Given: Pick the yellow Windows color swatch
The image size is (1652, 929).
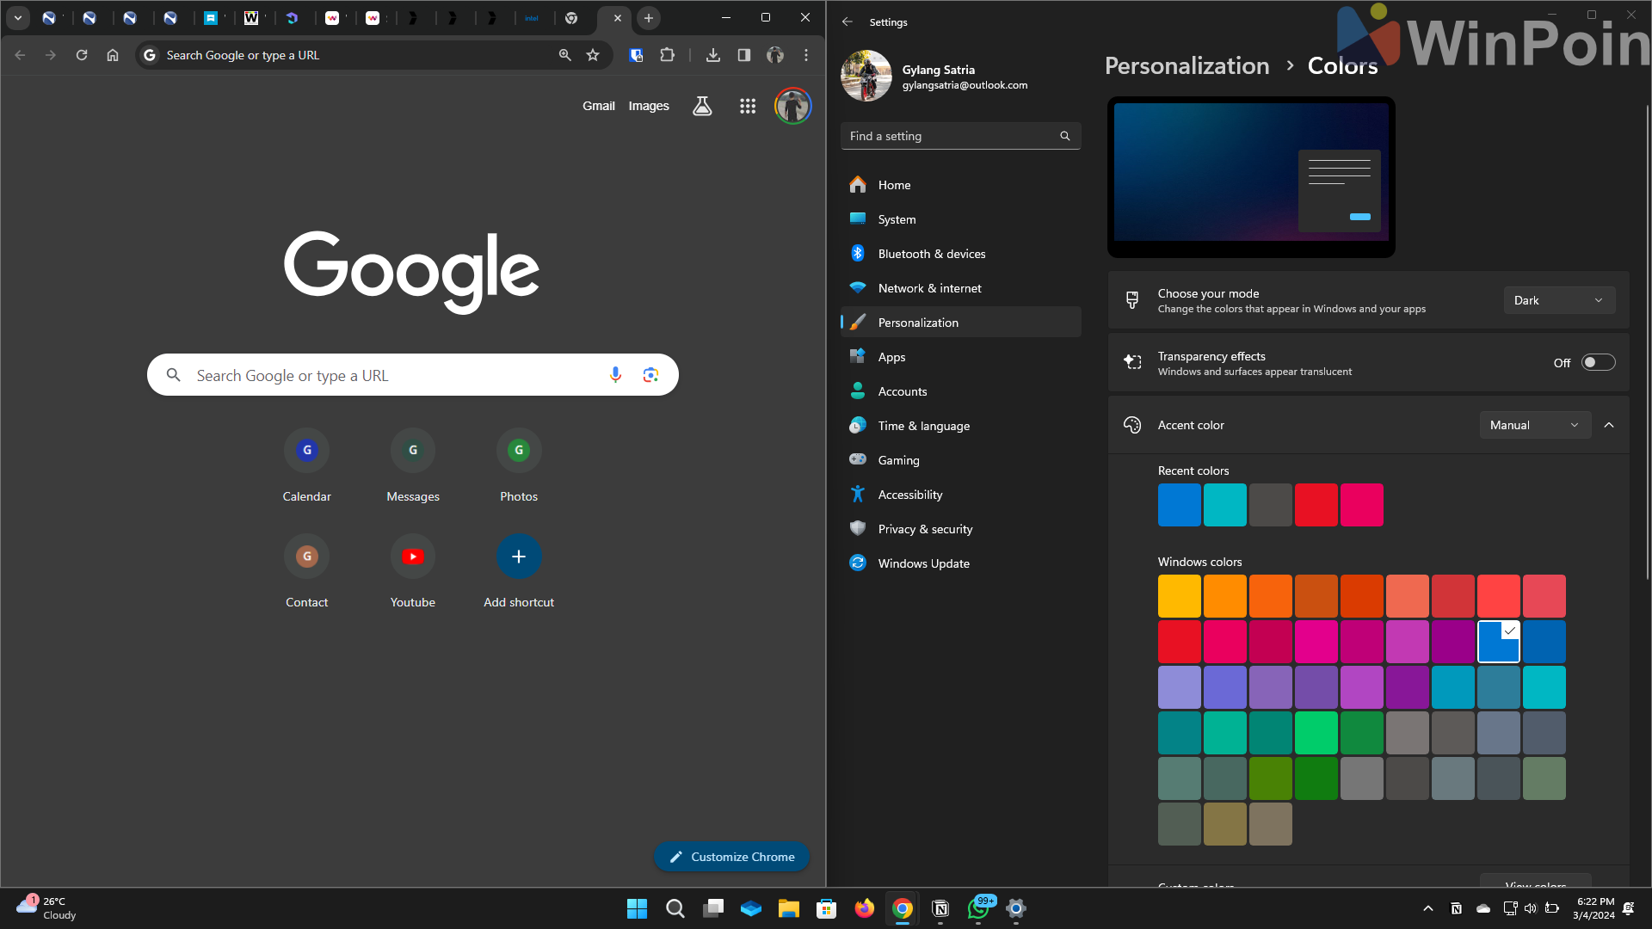Looking at the screenshot, I should (x=1179, y=596).
